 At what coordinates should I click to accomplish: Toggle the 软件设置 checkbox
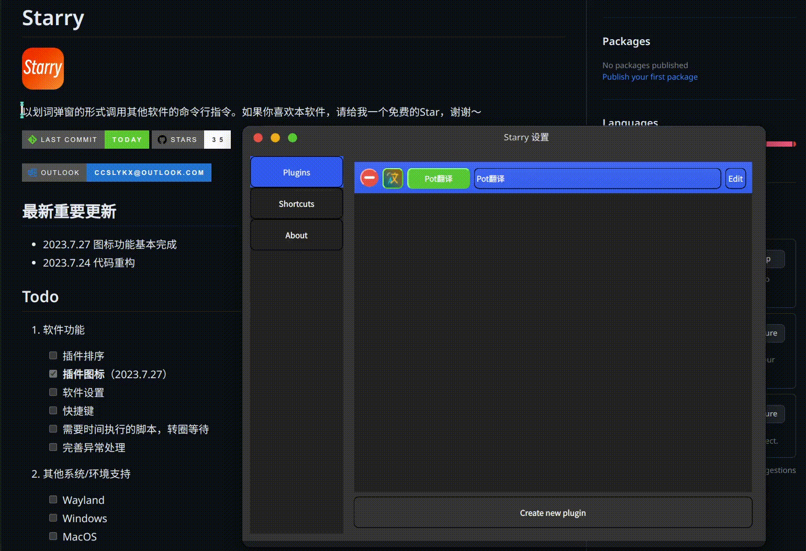pos(53,392)
